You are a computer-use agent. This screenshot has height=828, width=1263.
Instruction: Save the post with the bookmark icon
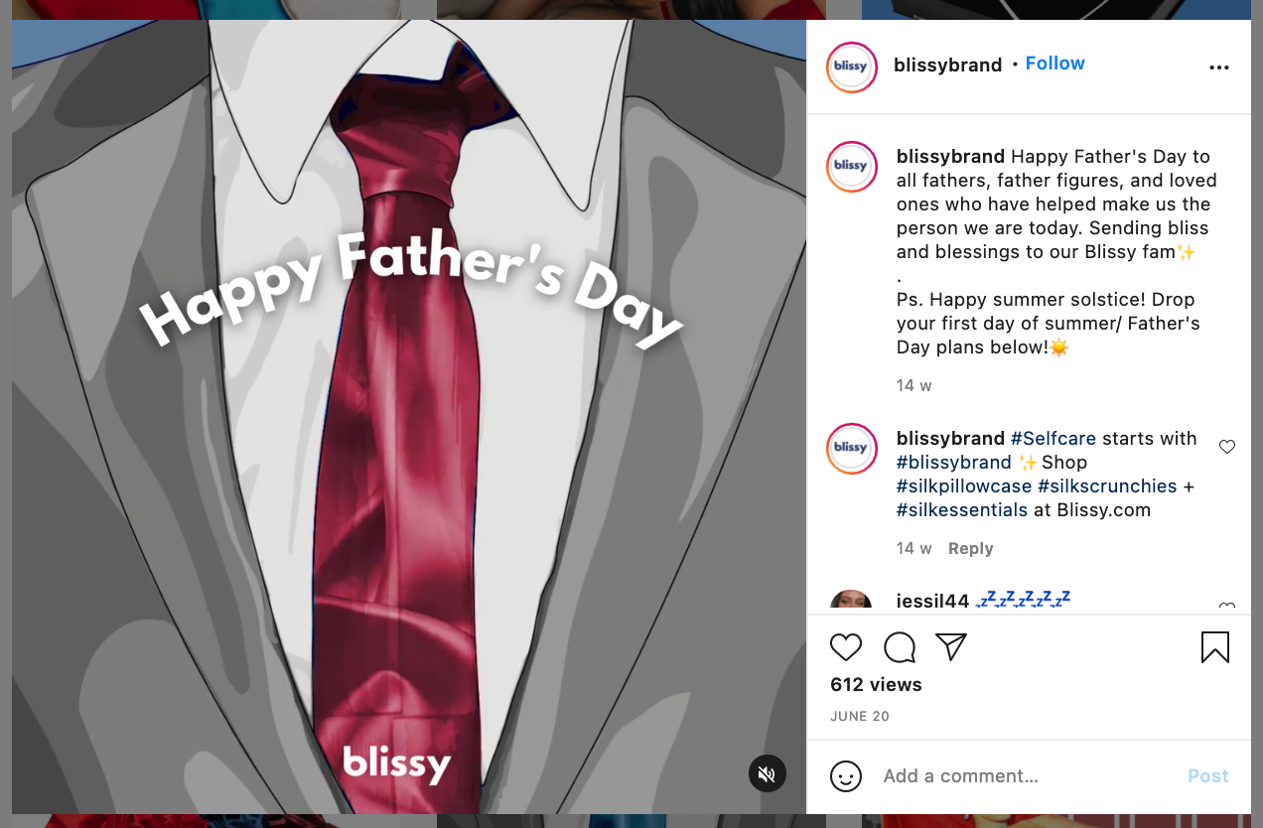pos(1215,647)
